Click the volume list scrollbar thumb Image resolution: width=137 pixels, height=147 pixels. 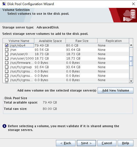(131, 61)
